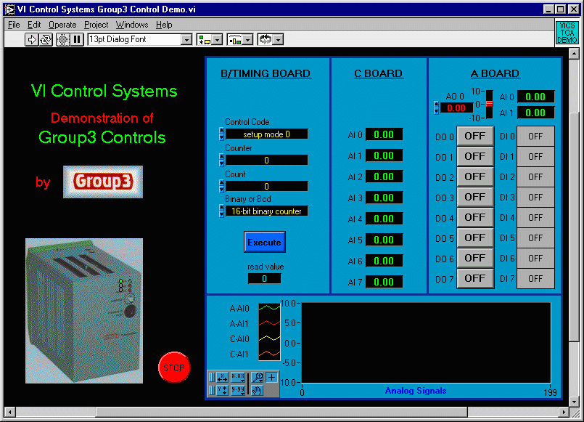
Task: Open the Edit menu
Action: tap(34, 25)
